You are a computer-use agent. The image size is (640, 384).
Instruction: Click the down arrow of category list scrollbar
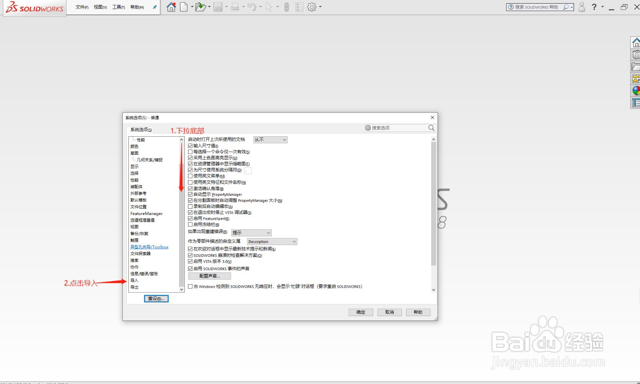[x=181, y=289]
